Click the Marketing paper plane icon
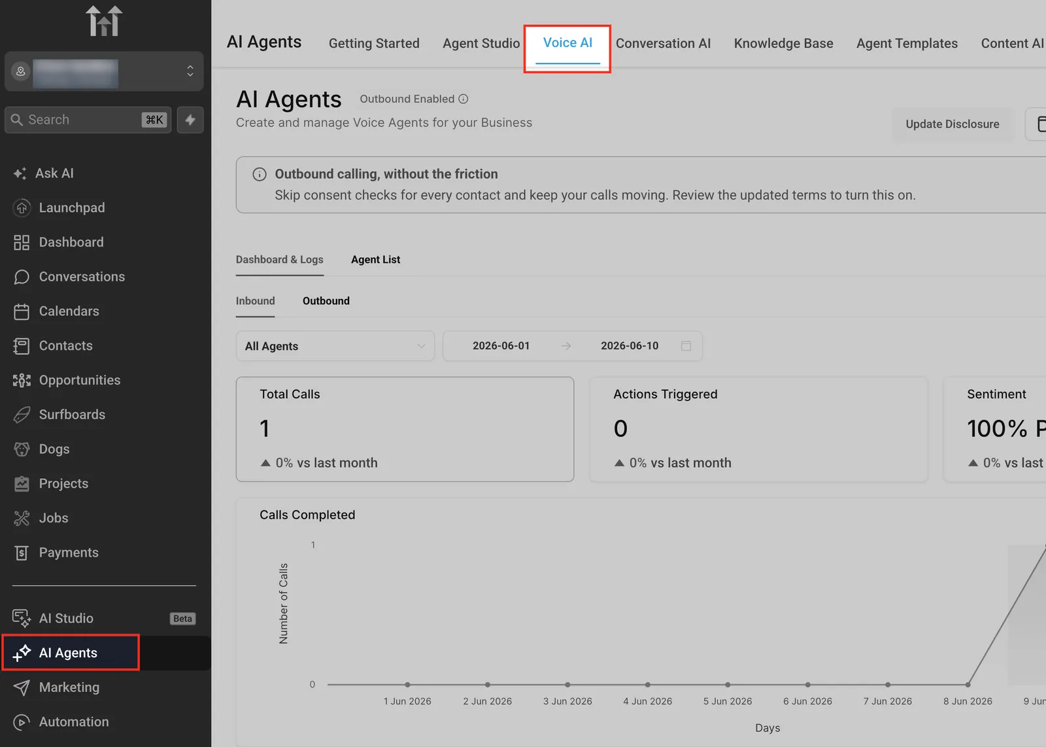The height and width of the screenshot is (747, 1046). (x=22, y=687)
